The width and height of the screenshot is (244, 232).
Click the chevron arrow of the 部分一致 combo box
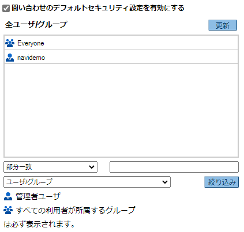[x=92, y=167]
